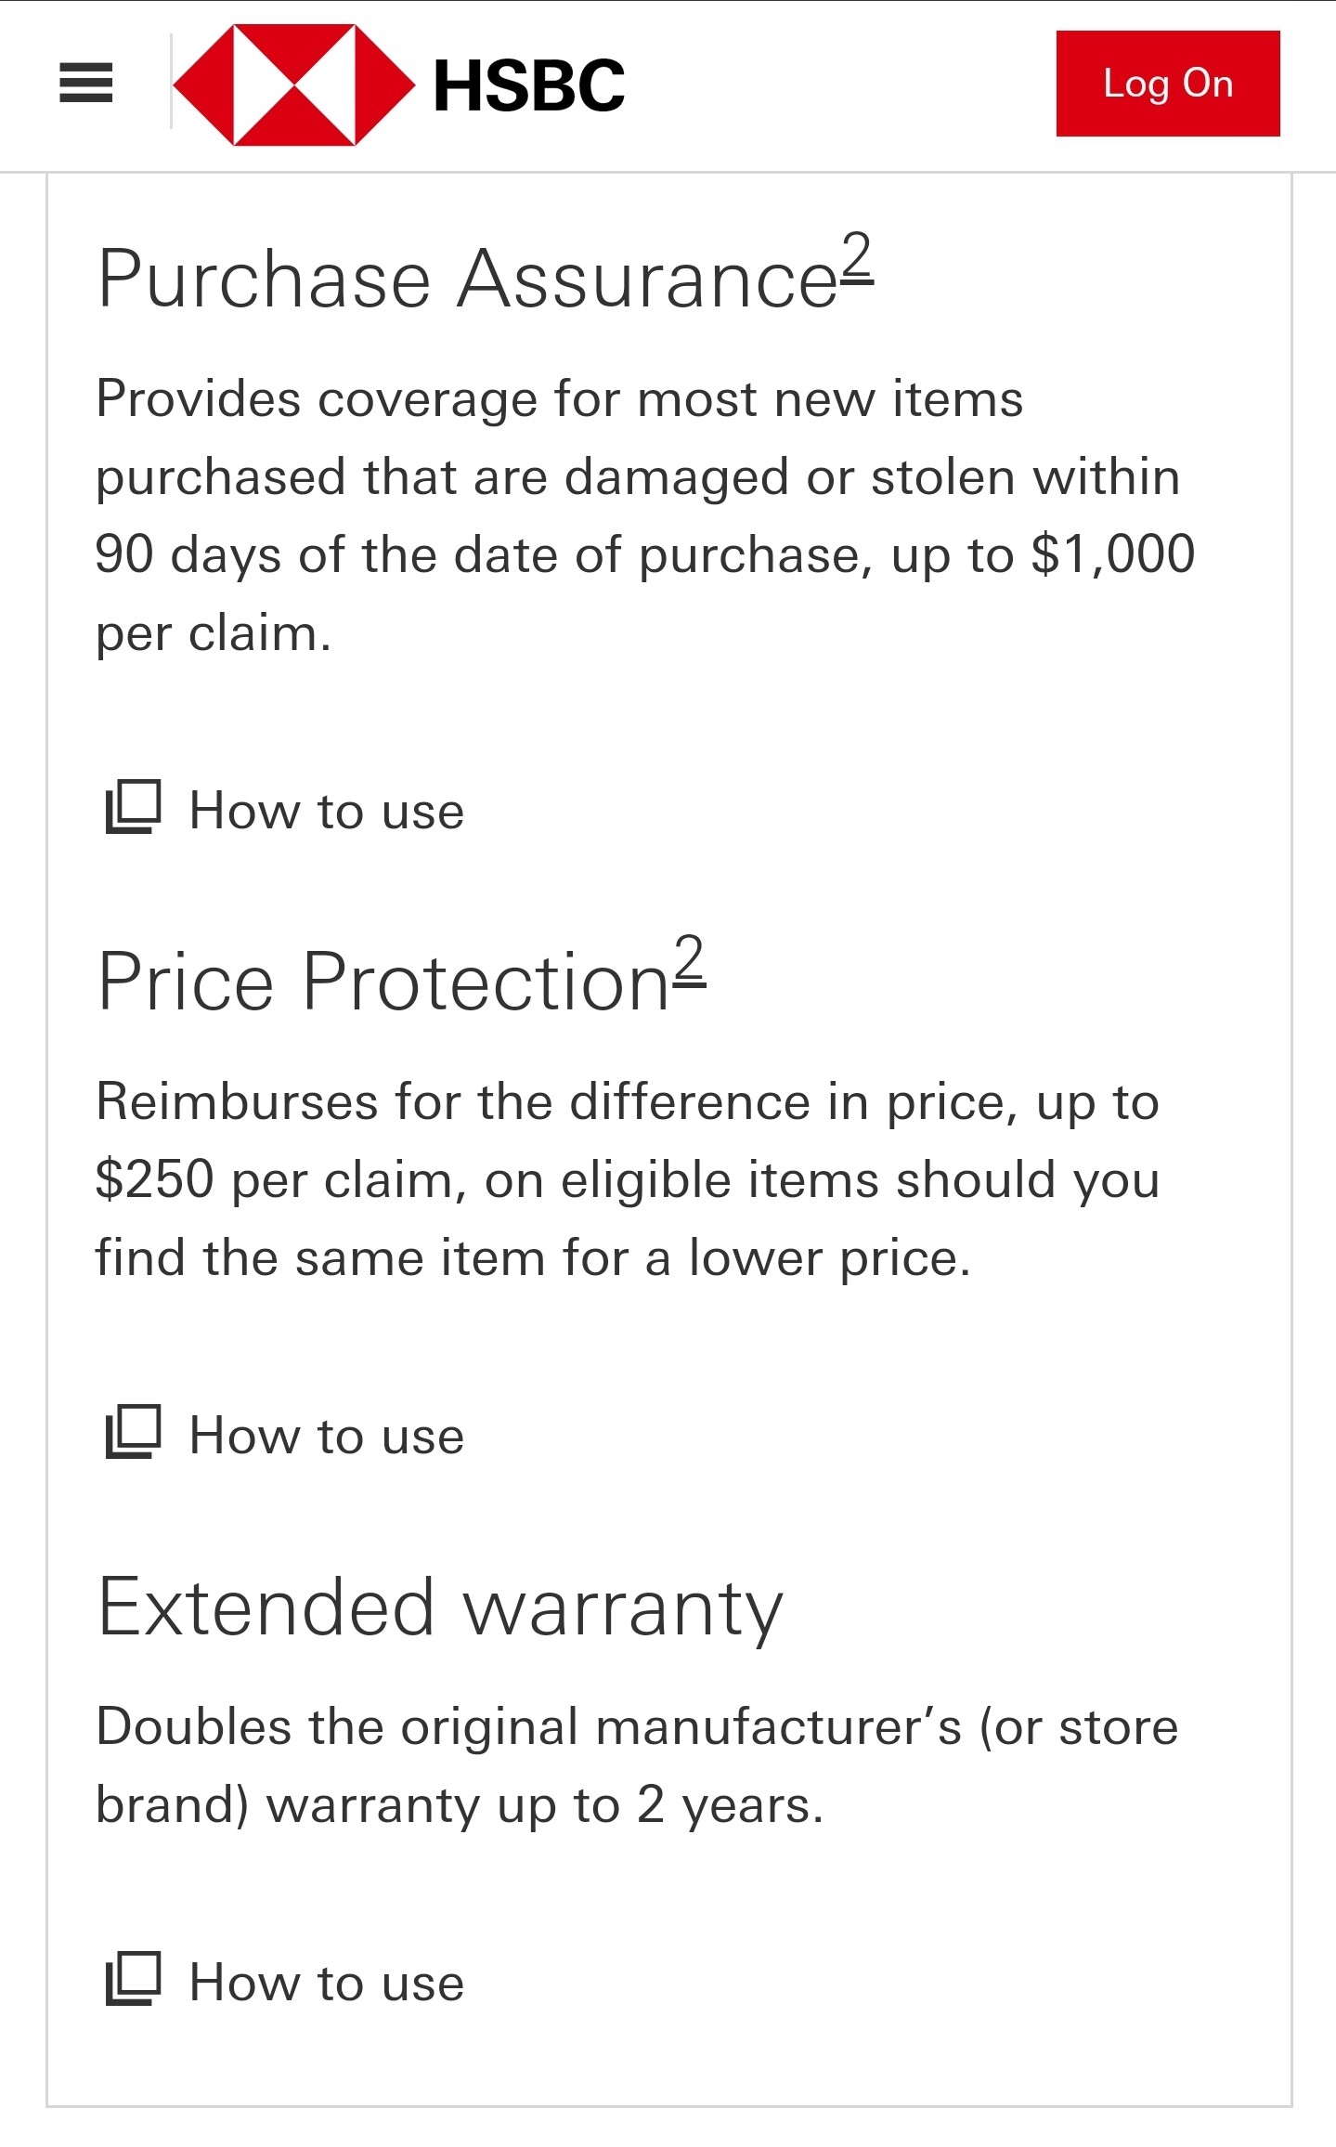Open Price Protection "How to use" link

[326, 1436]
